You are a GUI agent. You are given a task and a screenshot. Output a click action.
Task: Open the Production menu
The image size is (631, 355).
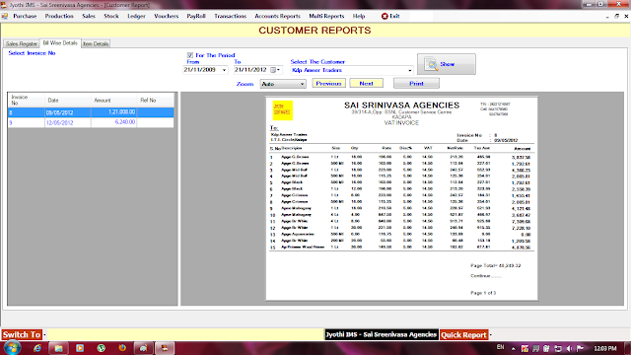pyautogui.click(x=59, y=16)
